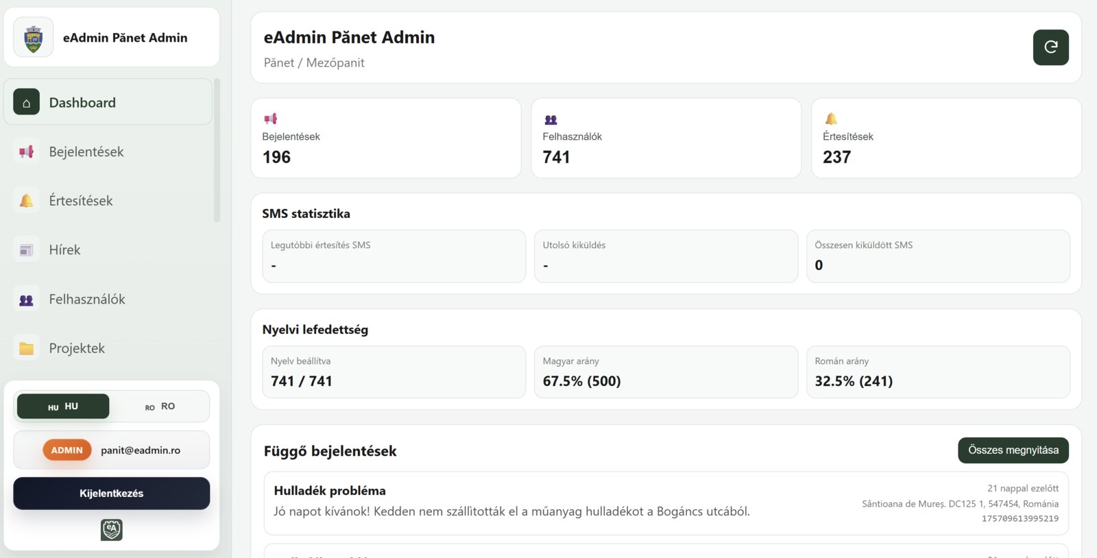
Task: Open the Dashboard menu item
Action: pos(108,102)
